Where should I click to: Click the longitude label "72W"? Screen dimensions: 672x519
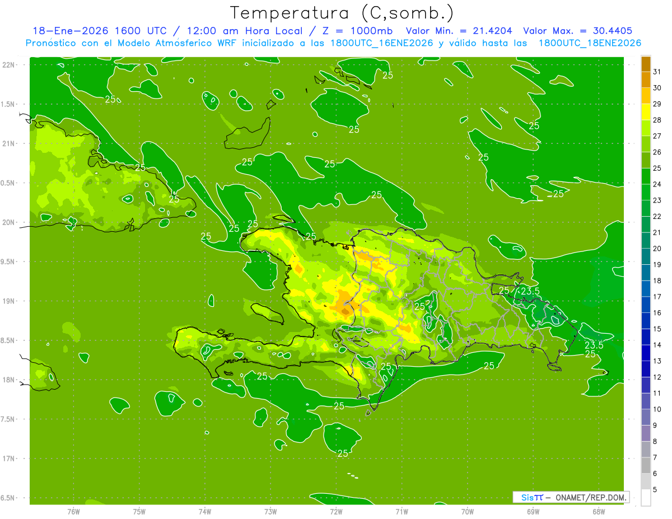pyautogui.click(x=336, y=511)
